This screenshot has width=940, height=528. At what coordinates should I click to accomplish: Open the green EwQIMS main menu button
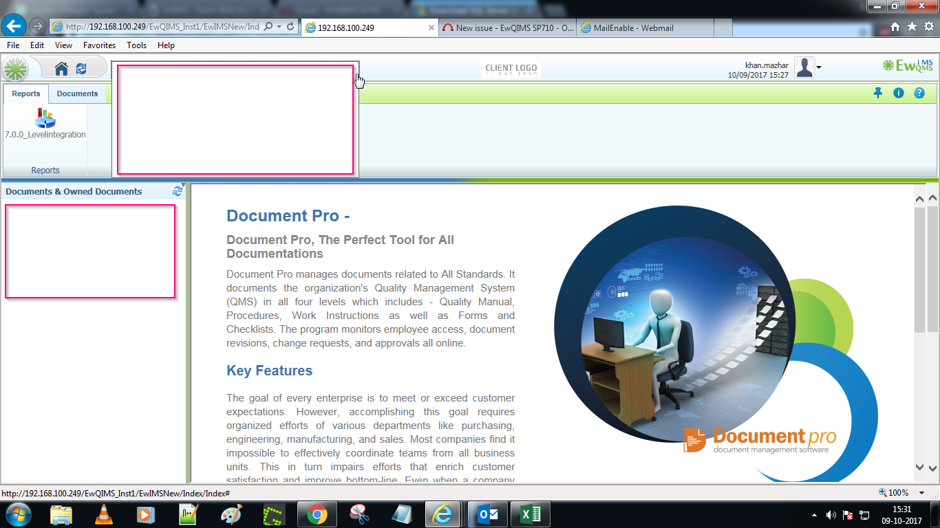[x=16, y=69]
